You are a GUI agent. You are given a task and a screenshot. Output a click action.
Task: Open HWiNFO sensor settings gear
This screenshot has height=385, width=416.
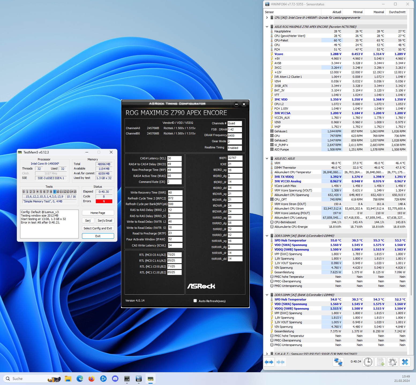point(393,362)
